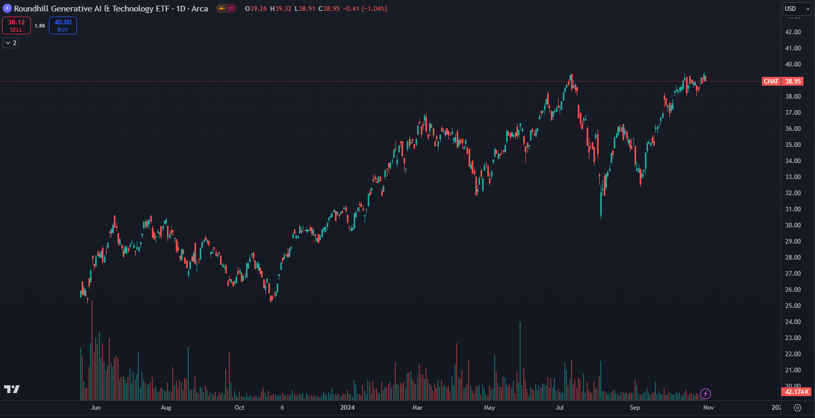The image size is (815, 418).
Task: Click the purple lightning bolt event marker
Action: [705, 394]
